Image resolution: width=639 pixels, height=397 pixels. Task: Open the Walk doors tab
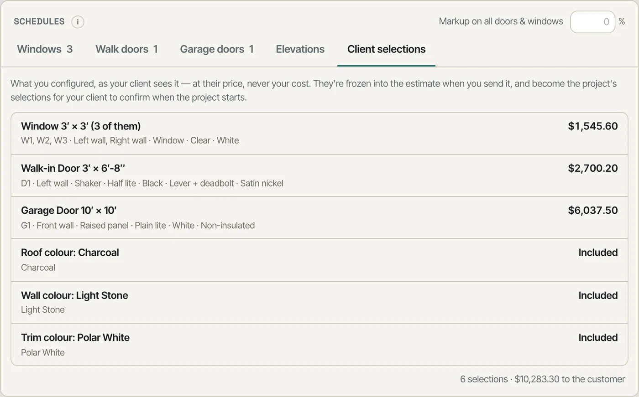coord(126,49)
